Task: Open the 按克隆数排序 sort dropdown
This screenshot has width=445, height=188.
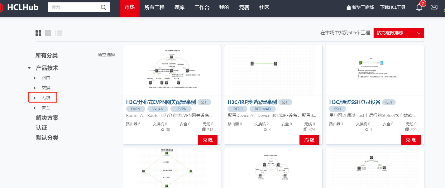Action: [399, 33]
